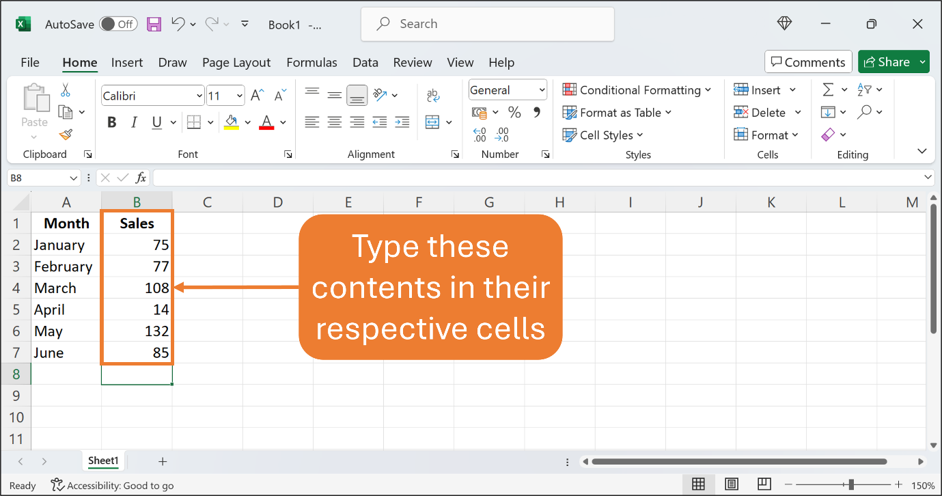Click the Format cells button
This screenshot has height=496, width=942.
[762, 135]
